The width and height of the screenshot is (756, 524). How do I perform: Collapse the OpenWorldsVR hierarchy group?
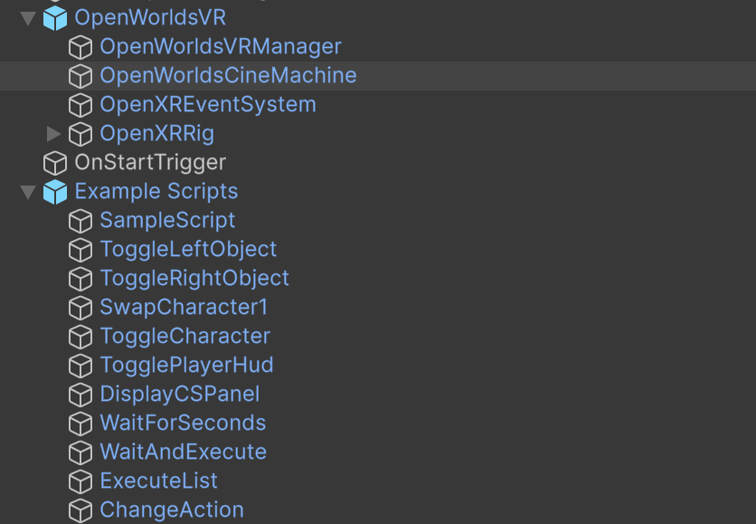point(28,18)
